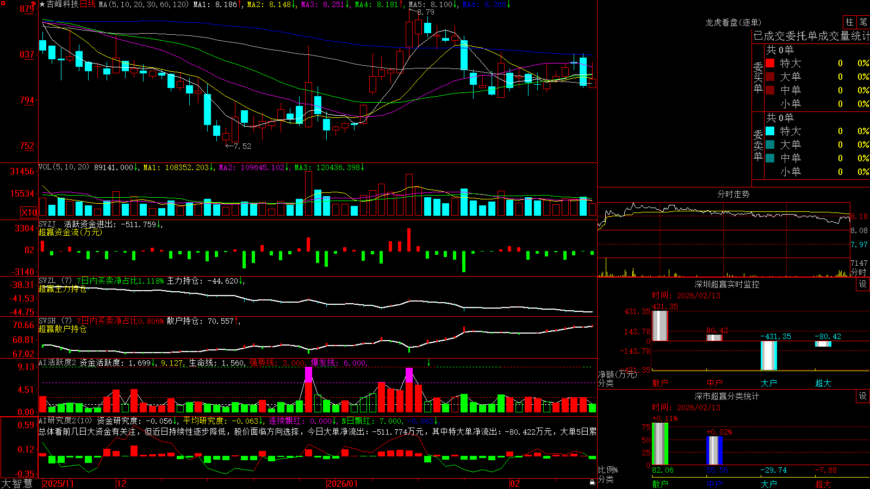
Task: Click the 日线 period label
Action: pyautogui.click(x=88, y=4)
